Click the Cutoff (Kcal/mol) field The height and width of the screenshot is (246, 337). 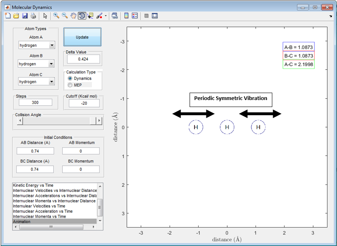tap(84, 103)
